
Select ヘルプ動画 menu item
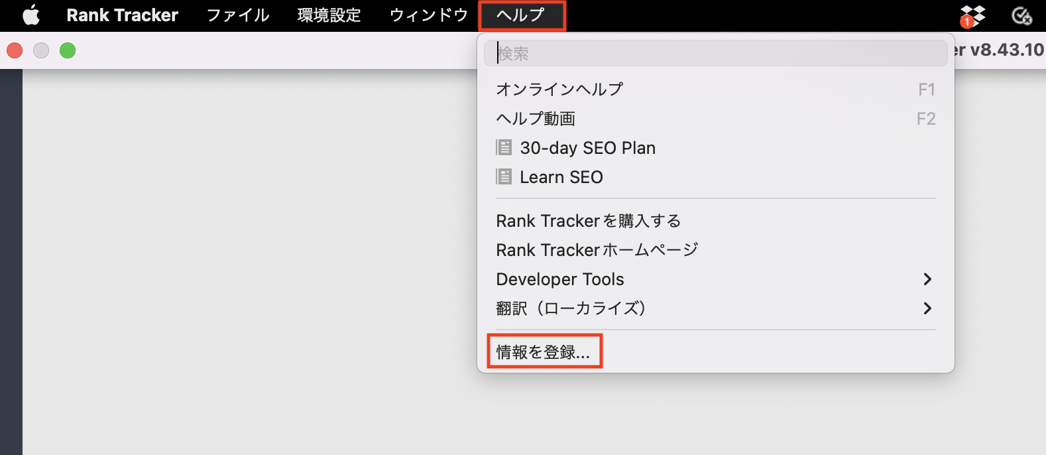click(716, 119)
